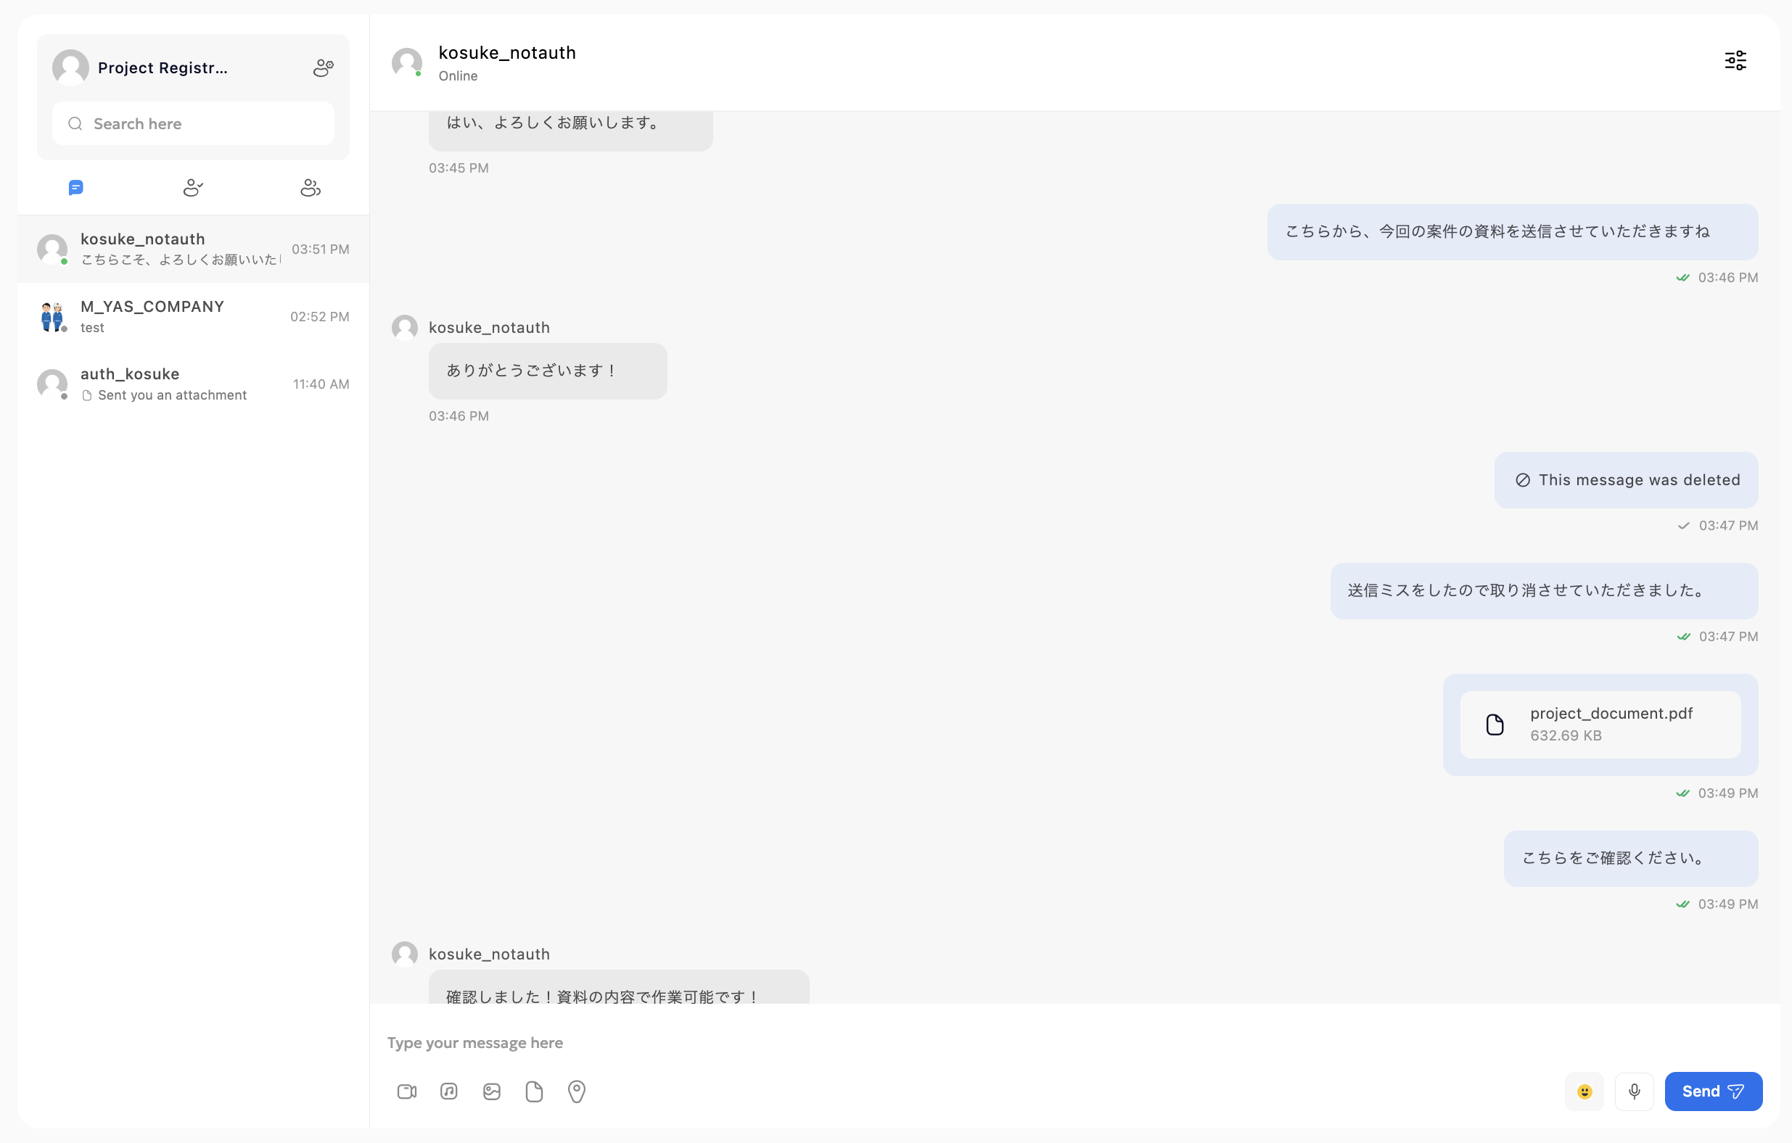This screenshot has height=1143, width=1792.
Task: Click the Search here field
Action: (x=194, y=123)
